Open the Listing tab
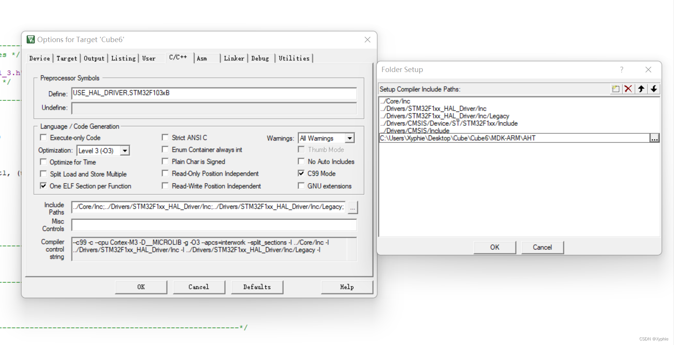The image size is (674, 345). (123, 58)
